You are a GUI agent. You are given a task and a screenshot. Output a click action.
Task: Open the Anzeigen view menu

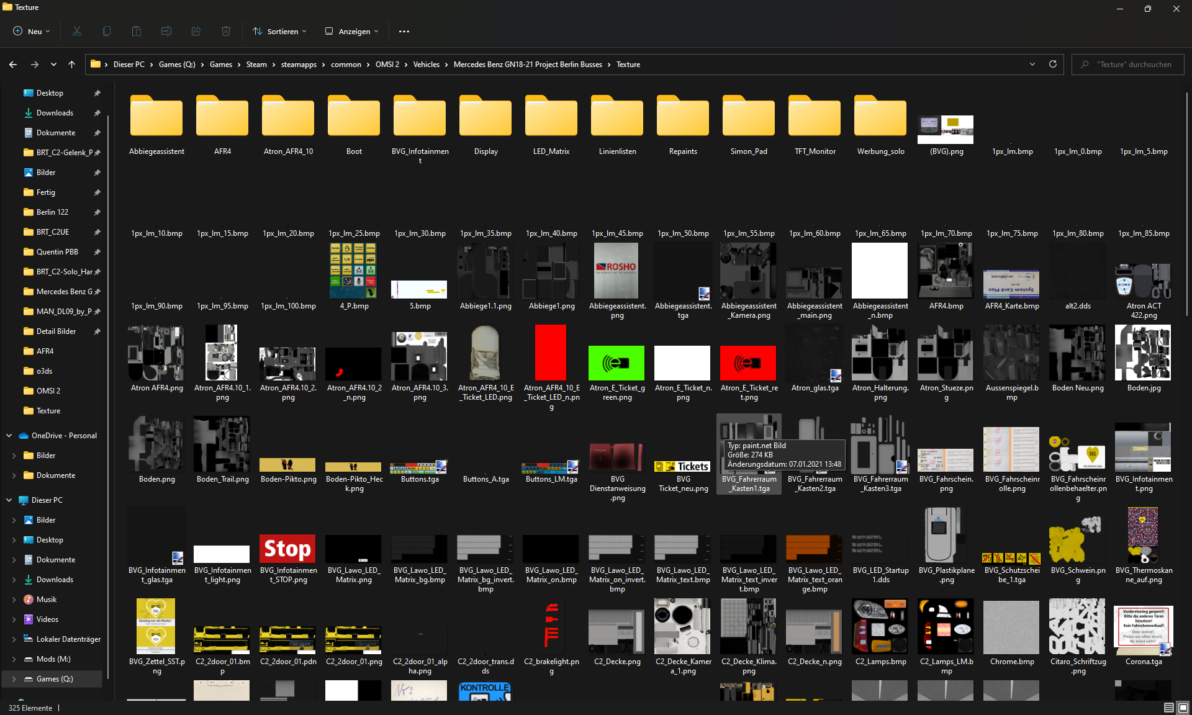pos(351,31)
